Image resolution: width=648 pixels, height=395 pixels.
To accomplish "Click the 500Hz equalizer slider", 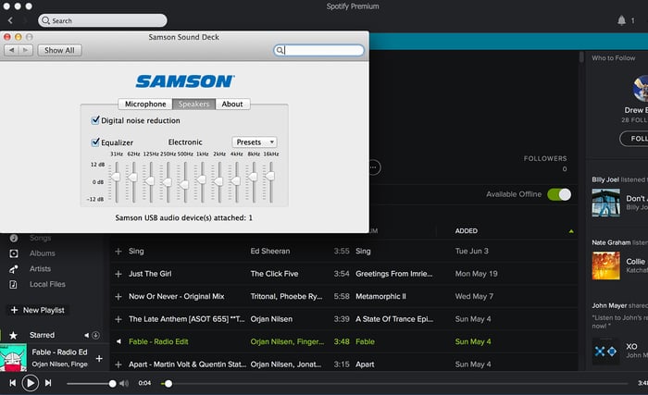I will [x=185, y=184].
